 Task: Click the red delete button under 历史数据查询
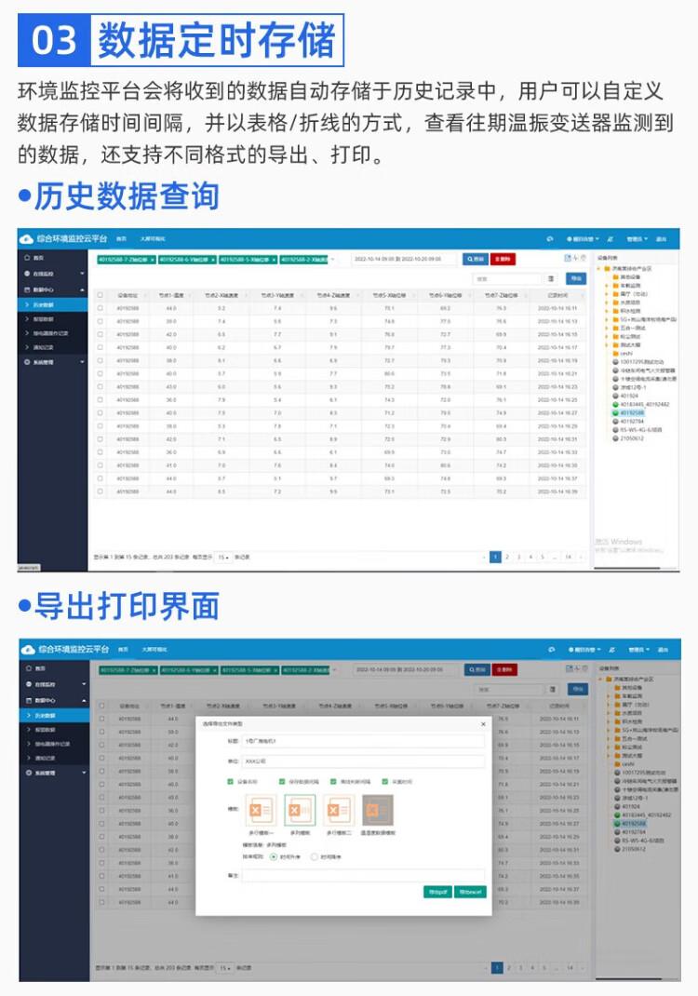click(x=503, y=259)
